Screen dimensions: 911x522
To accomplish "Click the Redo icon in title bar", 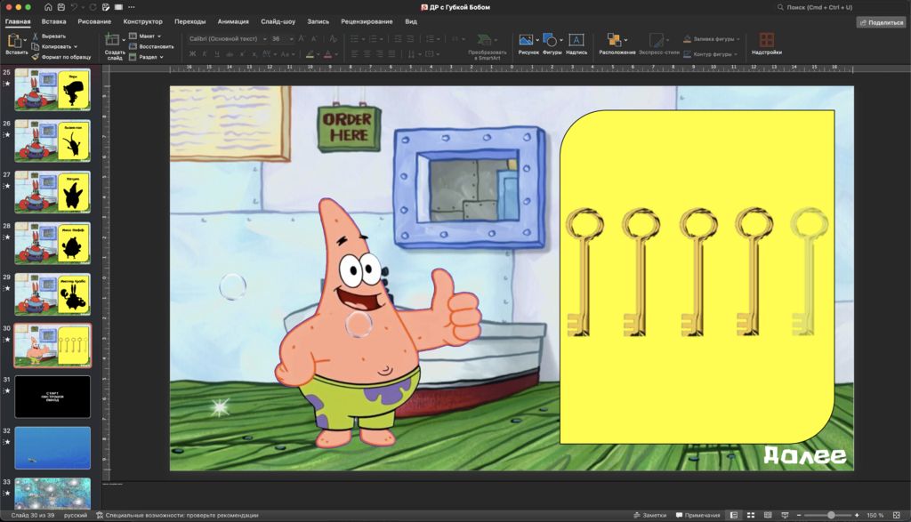I will (x=93, y=7).
